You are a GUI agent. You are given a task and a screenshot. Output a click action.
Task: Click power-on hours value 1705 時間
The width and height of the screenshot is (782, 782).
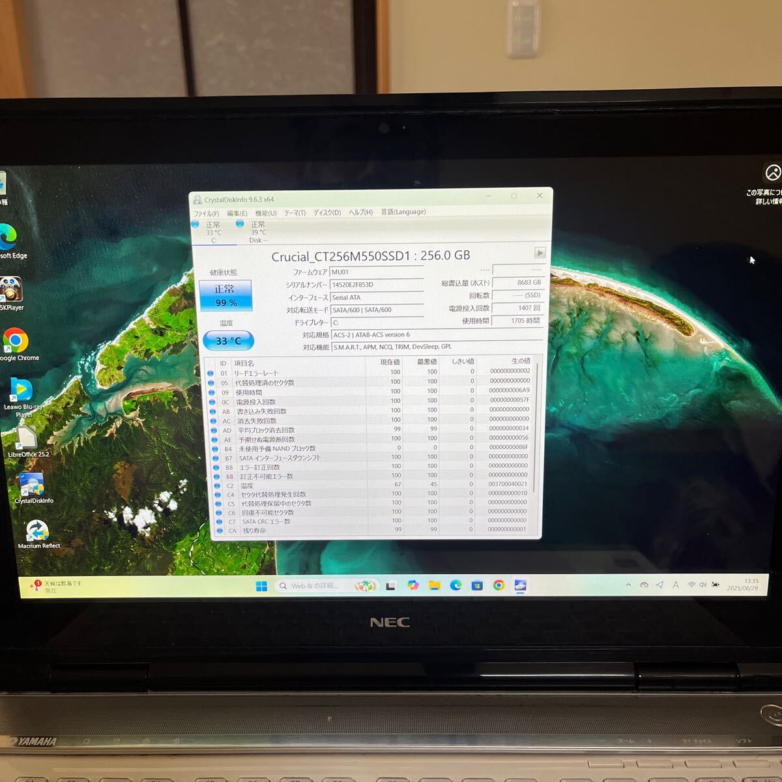pyautogui.click(x=518, y=321)
